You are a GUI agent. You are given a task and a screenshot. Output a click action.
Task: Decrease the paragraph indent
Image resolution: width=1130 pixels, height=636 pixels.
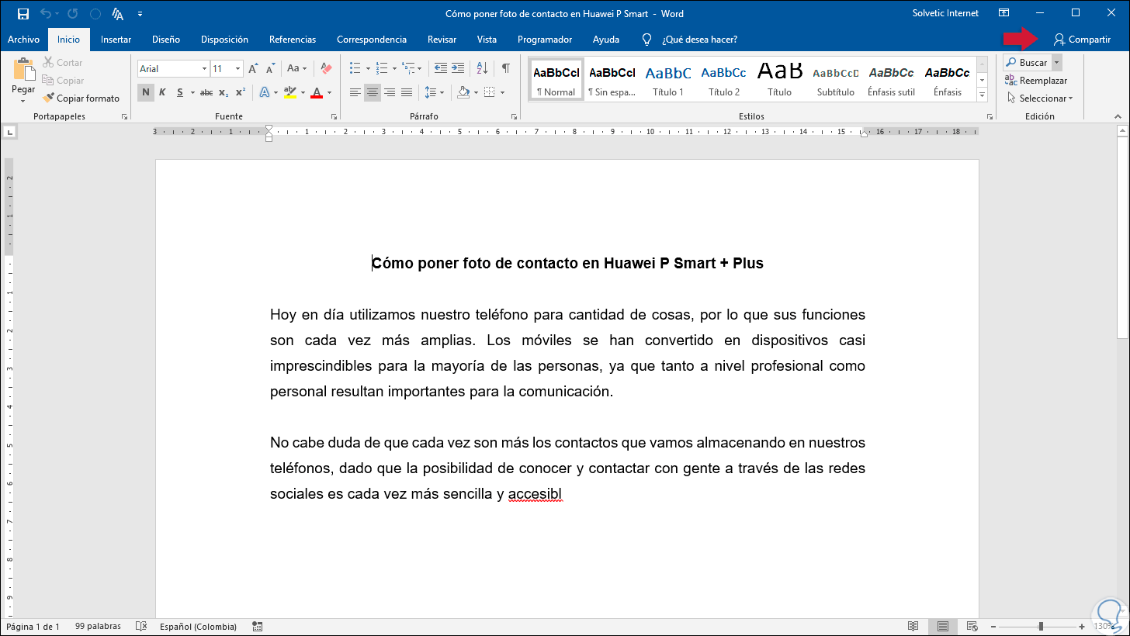(x=441, y=68)
